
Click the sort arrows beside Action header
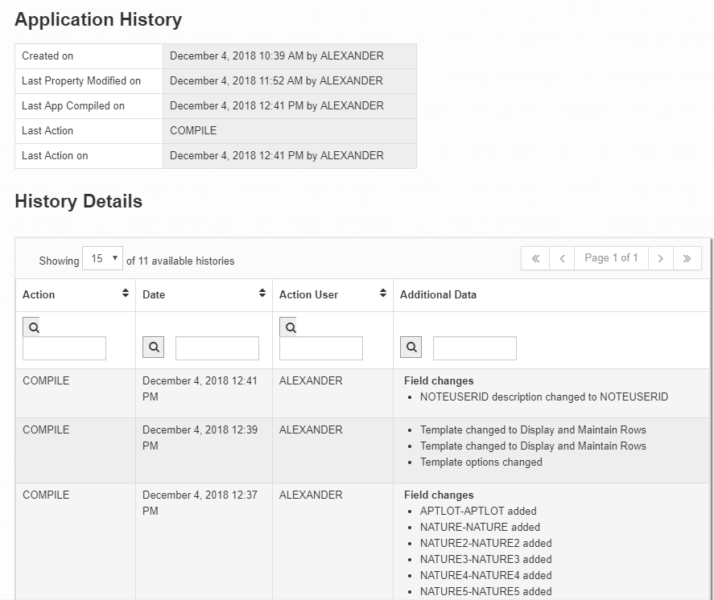coord(125,294)
